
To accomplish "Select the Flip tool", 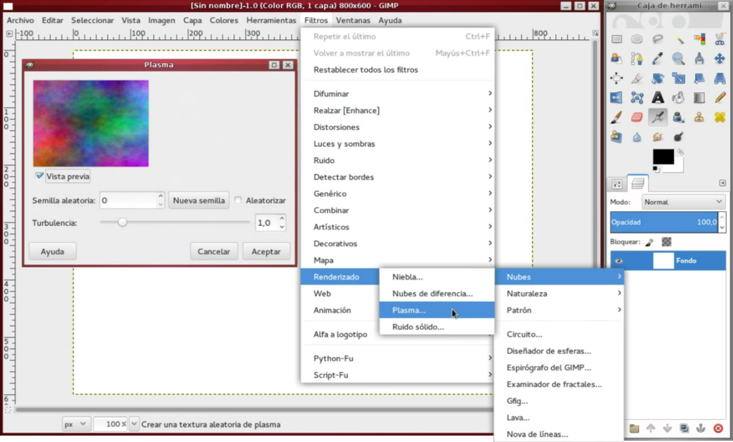I will click(x=616, y=97).
